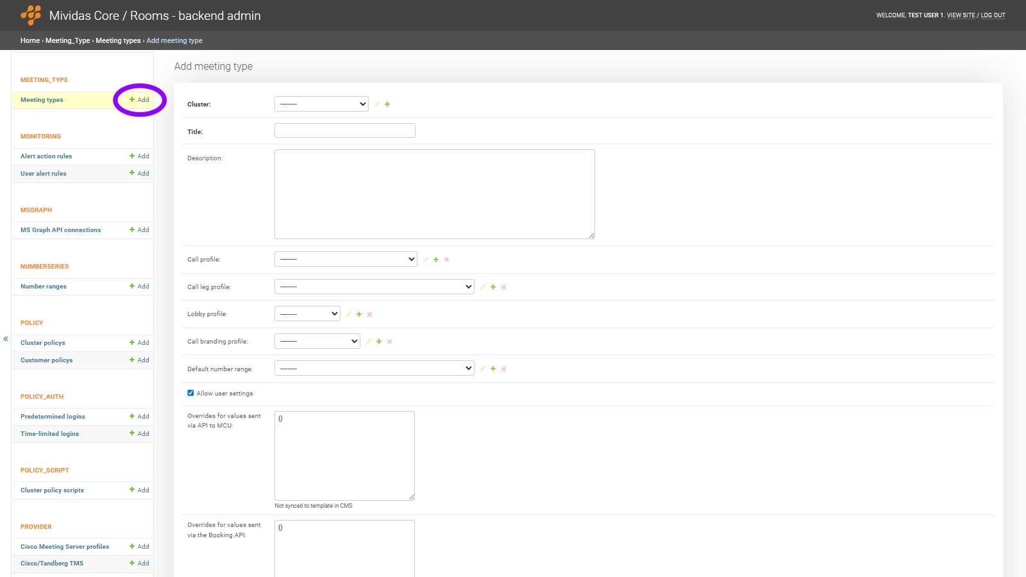Click add icon next to Call profile
Viewport: 1026px width, 577px height.
(x=436, y=260)
